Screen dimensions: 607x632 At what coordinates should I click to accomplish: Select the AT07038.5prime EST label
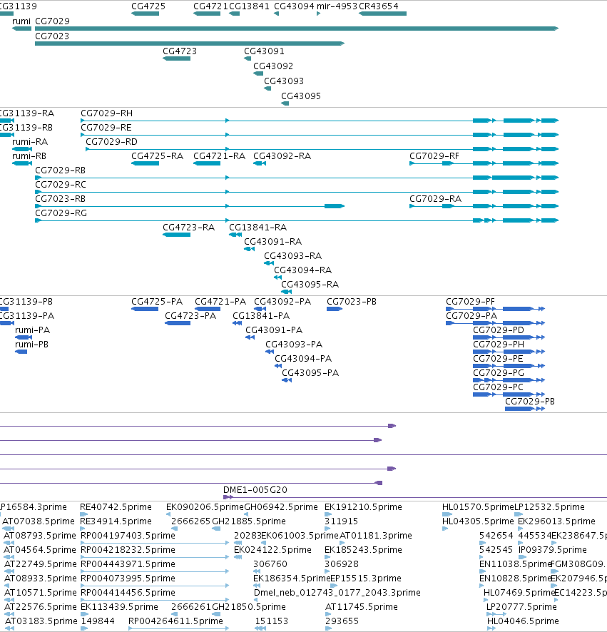[x=39, y=521]
